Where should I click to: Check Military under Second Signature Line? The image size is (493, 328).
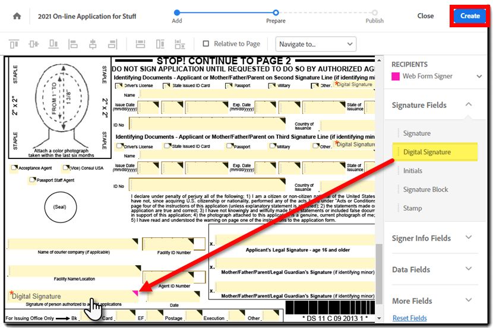pos(272,85)
